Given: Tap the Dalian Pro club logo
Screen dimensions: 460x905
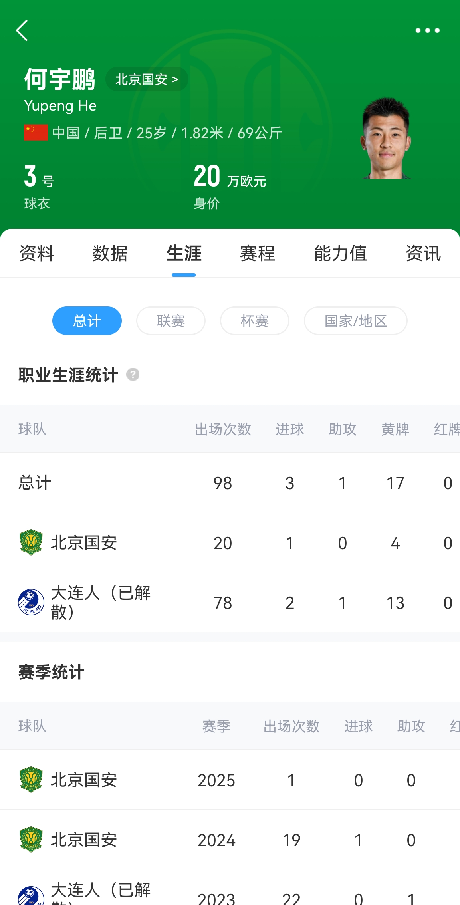Looking at the screenshot, I should [31, 602].
